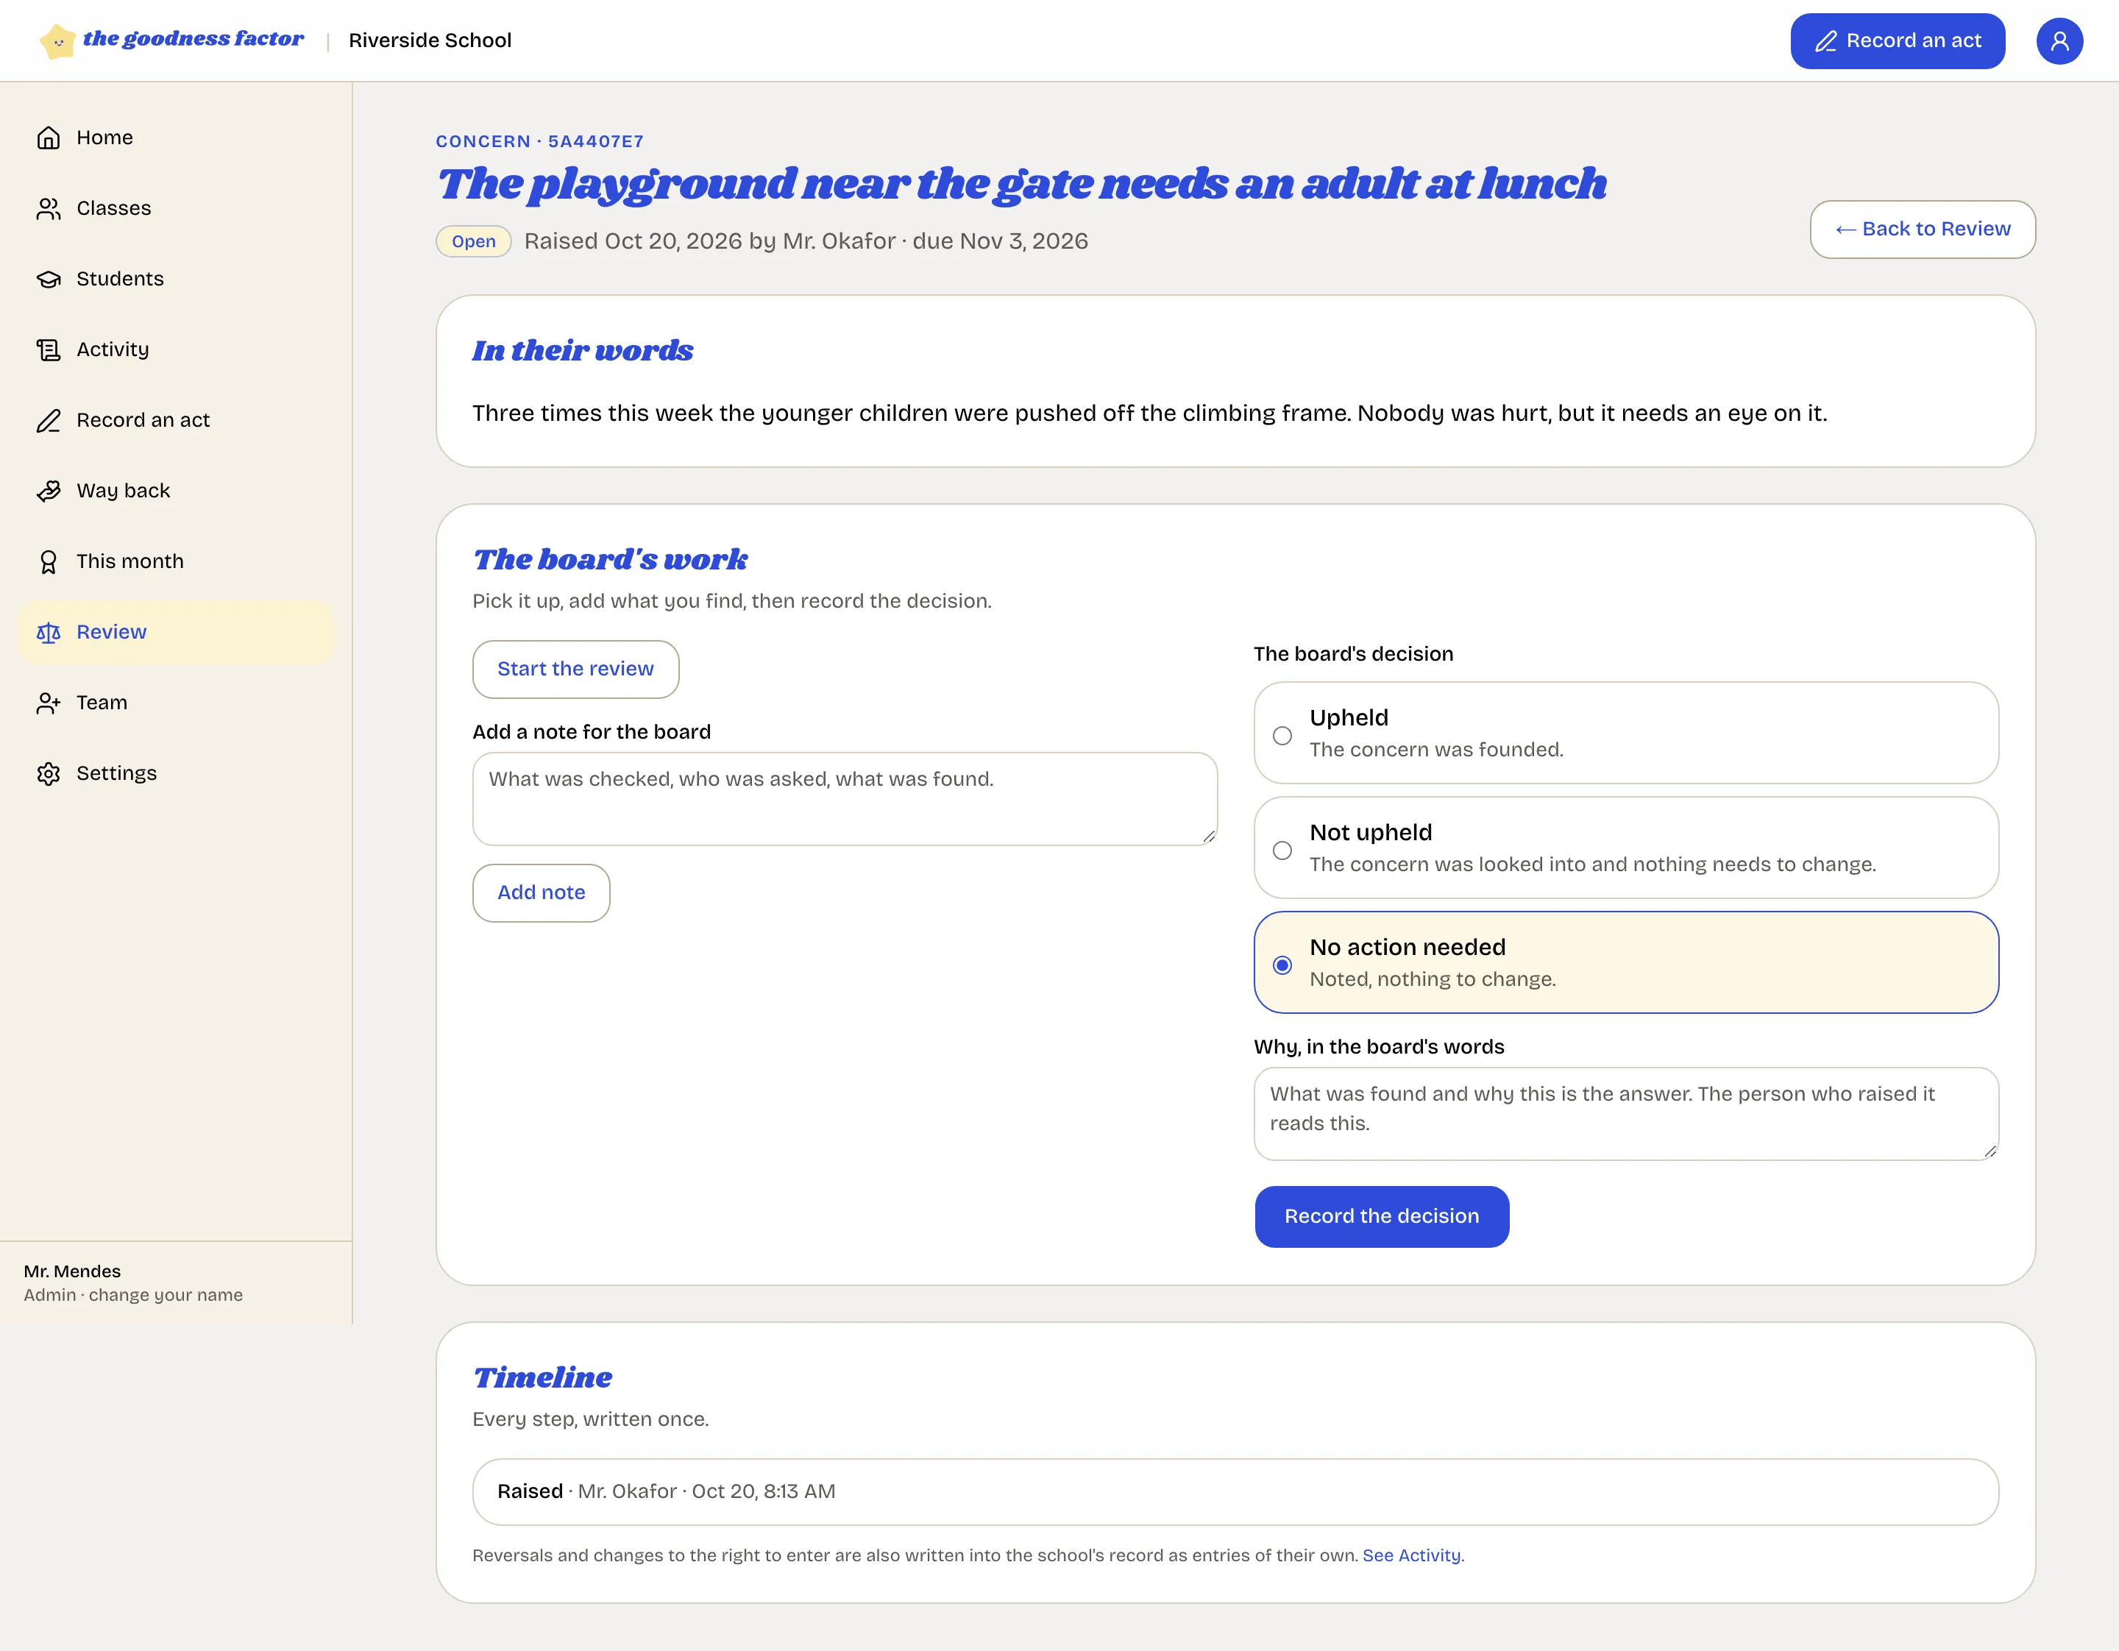Viewport: 2119px width, 1651px height.
Task: Click the Raised · Mr. Okafor timeline entry
Action: click(1235, 1492)
